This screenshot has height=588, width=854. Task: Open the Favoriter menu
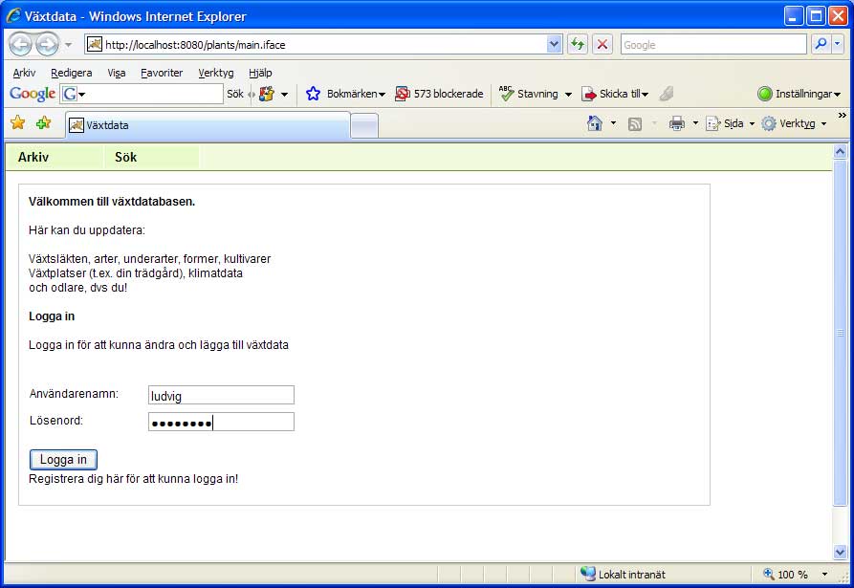162,73
